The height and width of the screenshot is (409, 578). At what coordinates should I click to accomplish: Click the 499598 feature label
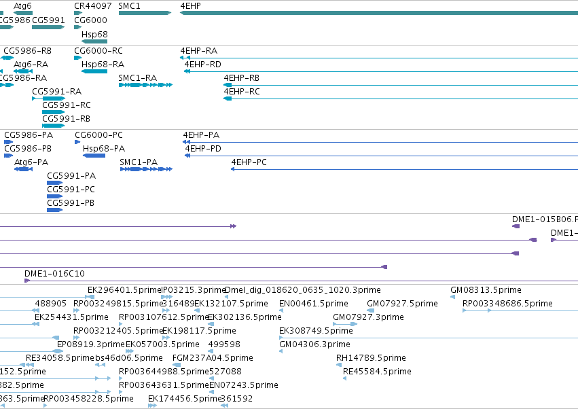[x=224, y=344]
